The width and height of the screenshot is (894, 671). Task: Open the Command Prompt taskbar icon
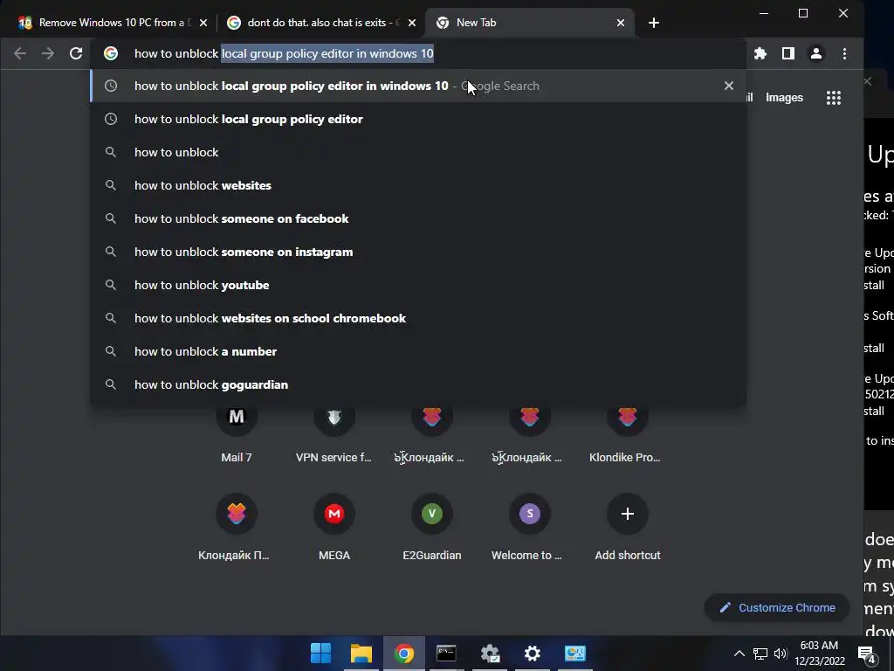tap(446, 654)
